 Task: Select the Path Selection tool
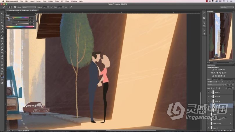coord(2,62)
